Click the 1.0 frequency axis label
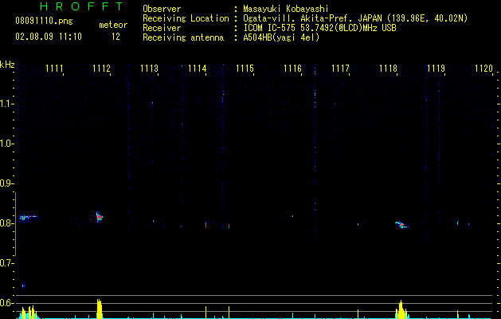The height and width of the screenshot is (319, 501). [6, 144]
